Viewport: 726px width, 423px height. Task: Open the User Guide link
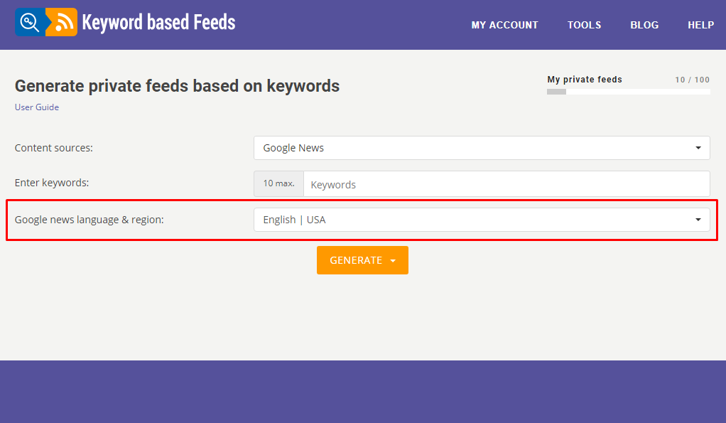[x=36, y=107]
